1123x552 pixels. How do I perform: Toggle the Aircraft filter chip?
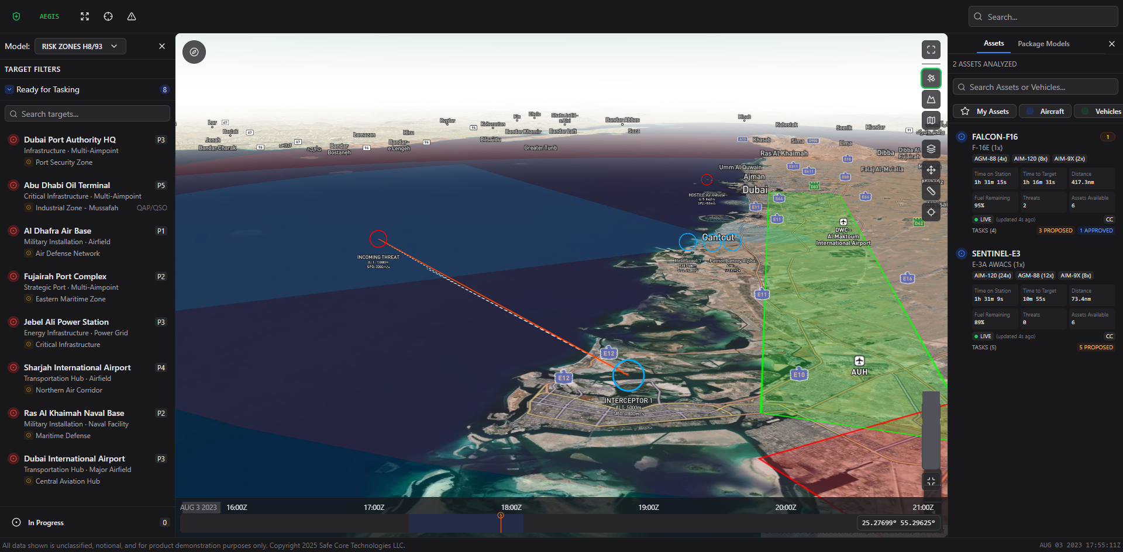pos(1045,112)
